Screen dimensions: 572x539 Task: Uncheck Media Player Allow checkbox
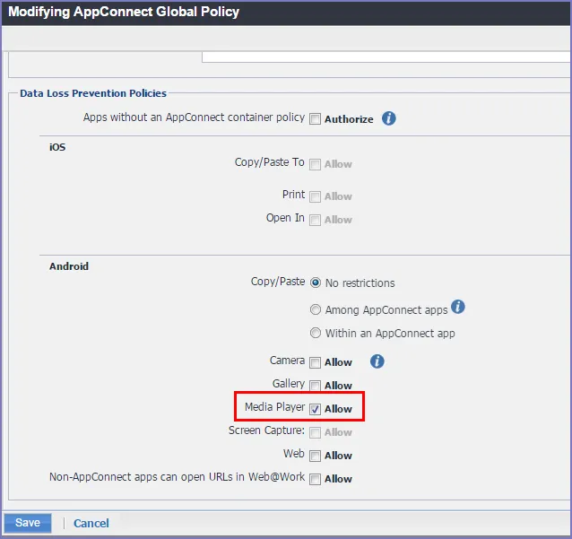(315, 409)
